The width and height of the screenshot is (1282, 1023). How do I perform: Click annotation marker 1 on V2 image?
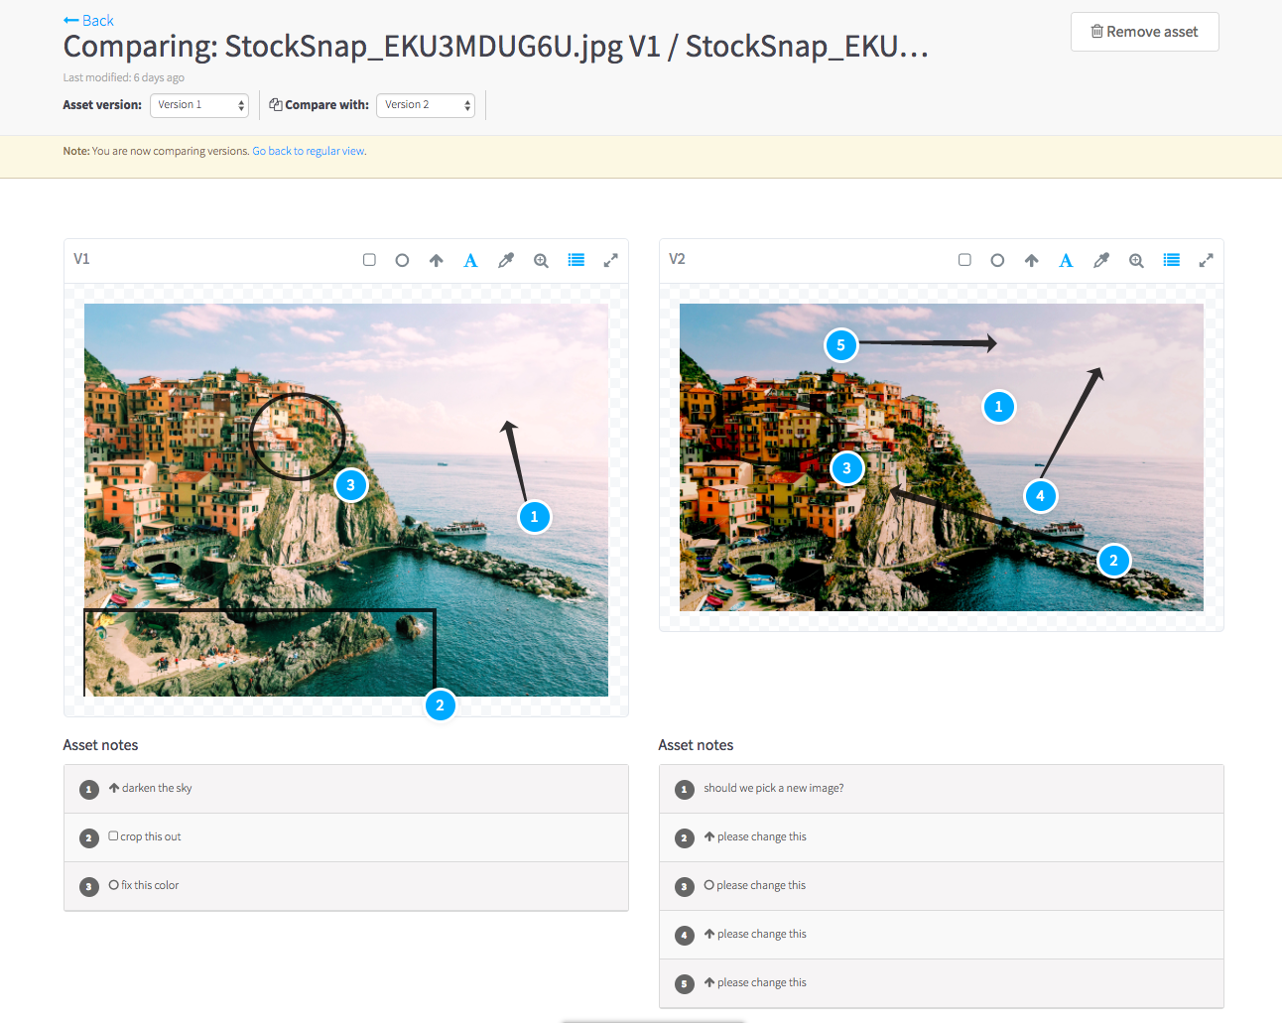pos(998,406)
